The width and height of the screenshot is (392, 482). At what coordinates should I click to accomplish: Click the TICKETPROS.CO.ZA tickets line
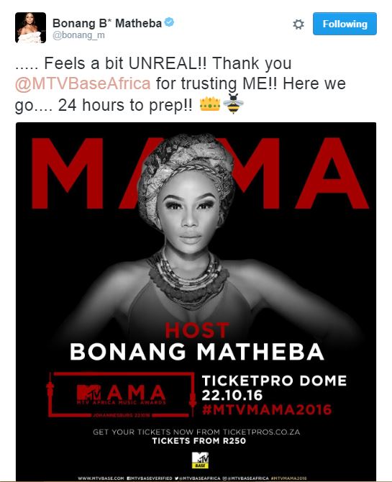(x=196, y=432)
